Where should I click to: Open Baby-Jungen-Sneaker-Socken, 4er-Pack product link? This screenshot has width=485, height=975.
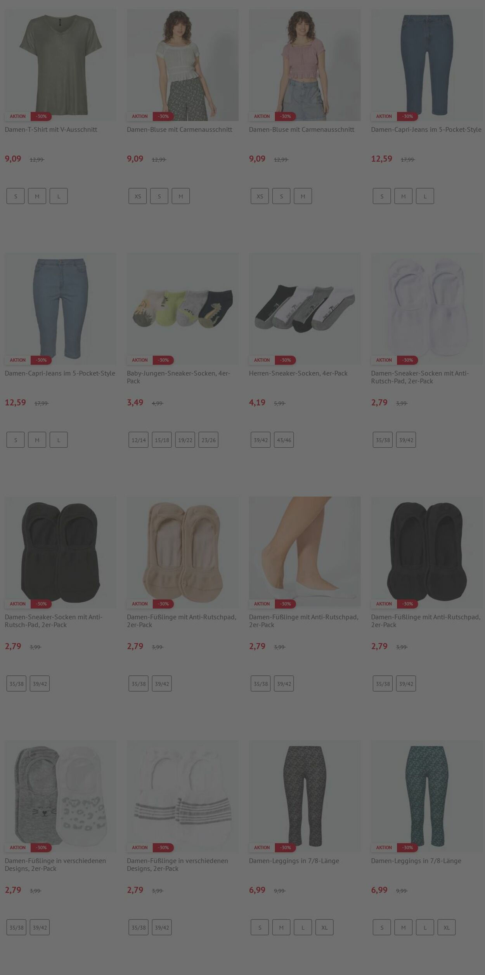[178, 377]
